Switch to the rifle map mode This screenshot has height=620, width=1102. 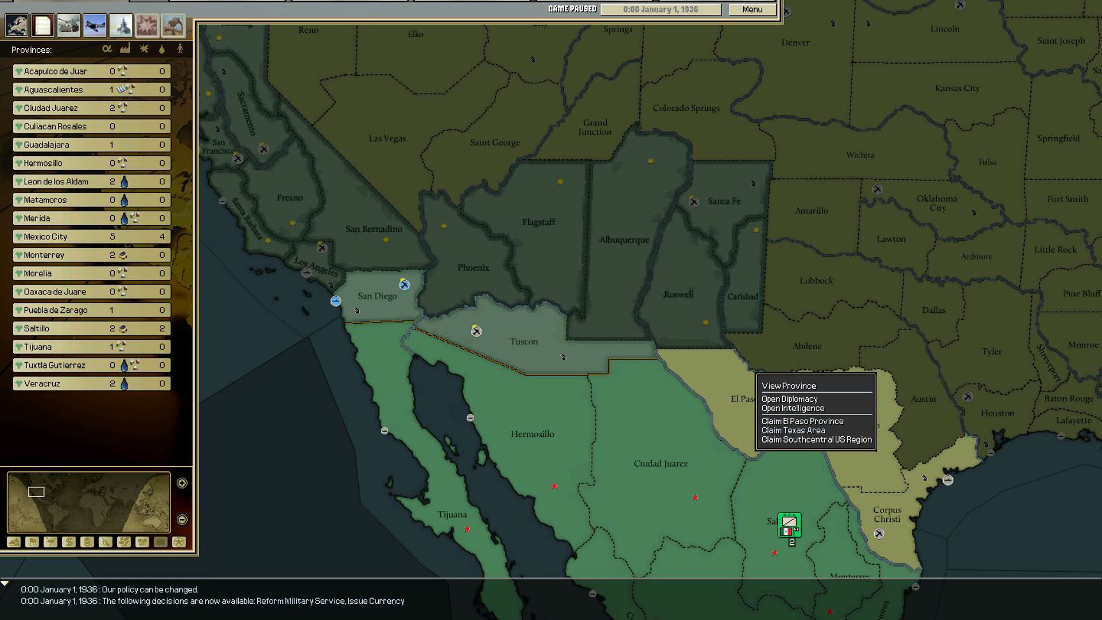[x=106, y=542]
